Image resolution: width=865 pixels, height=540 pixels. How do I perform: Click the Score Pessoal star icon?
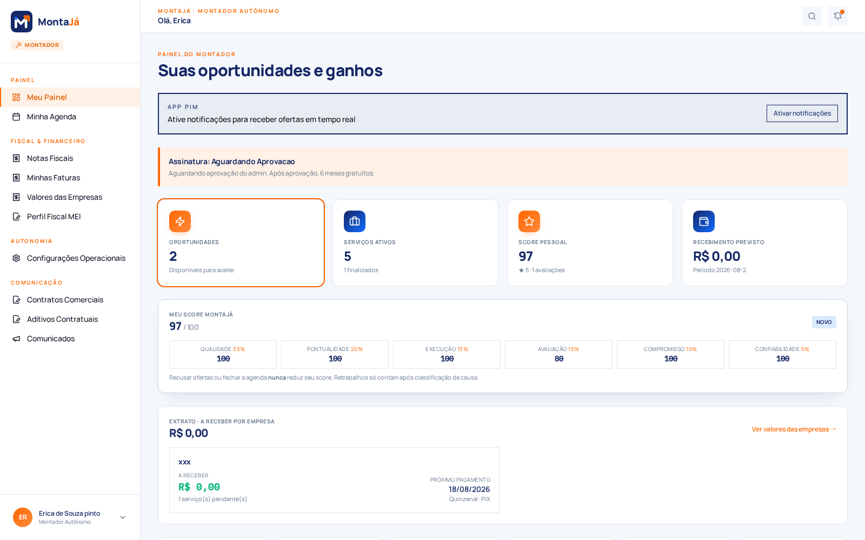pyautogui.click(x=529, y=221)
